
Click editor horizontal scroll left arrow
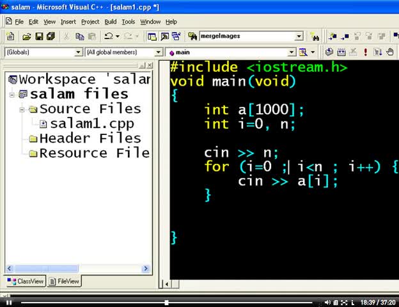[167, 284]
